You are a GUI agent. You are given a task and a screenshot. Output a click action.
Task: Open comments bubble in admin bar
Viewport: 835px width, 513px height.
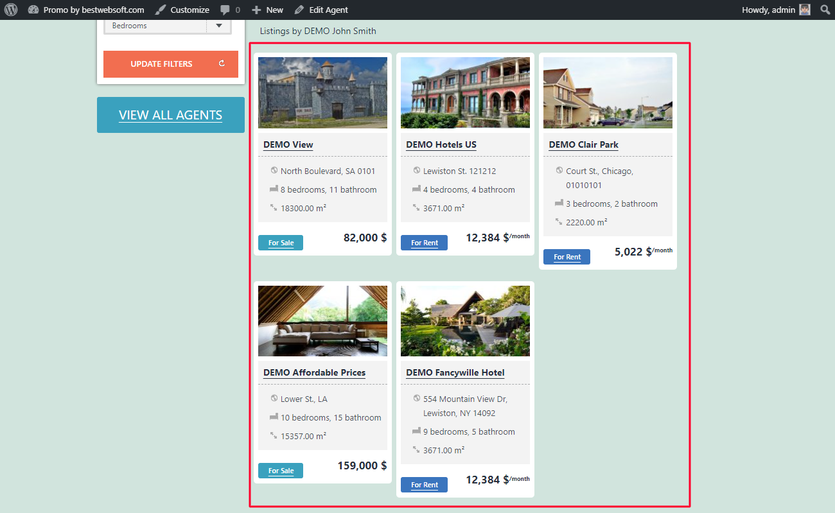230,10
